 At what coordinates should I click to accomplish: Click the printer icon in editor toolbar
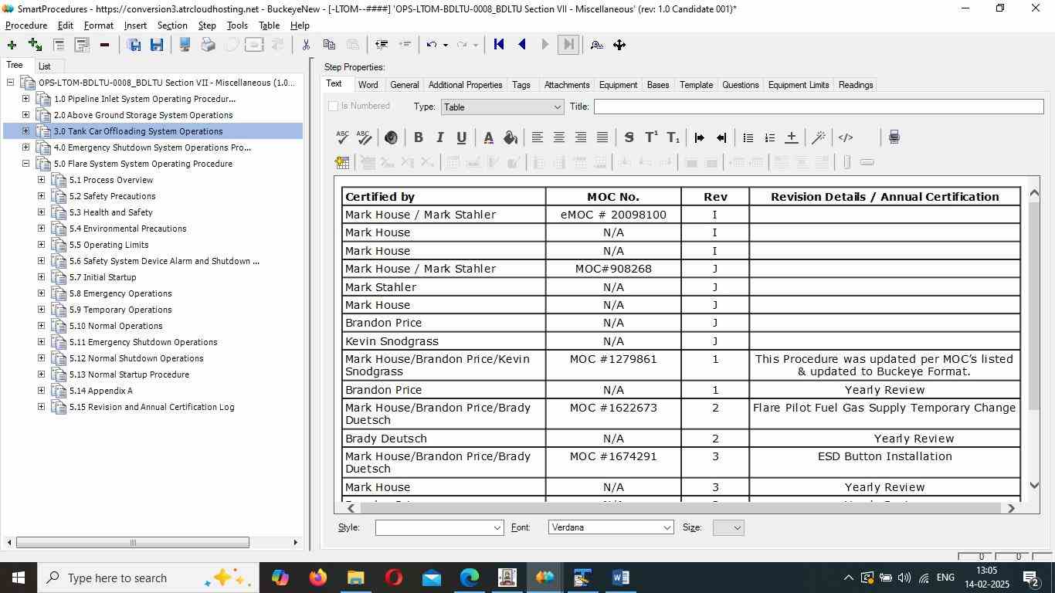(894, 137)
